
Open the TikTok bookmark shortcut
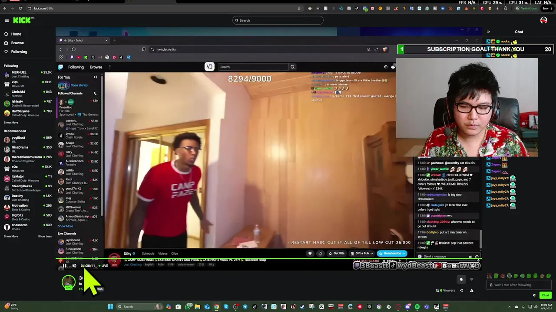tap(121, 57)
